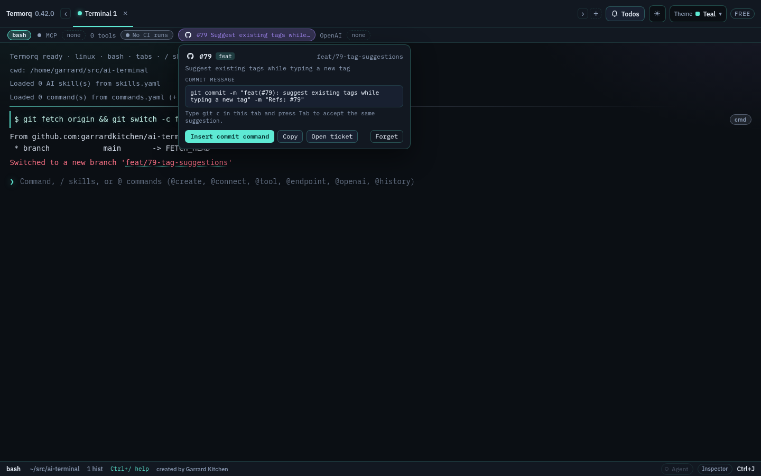Click the Loaded 0 AI skill(s) line

click(85, 84)
